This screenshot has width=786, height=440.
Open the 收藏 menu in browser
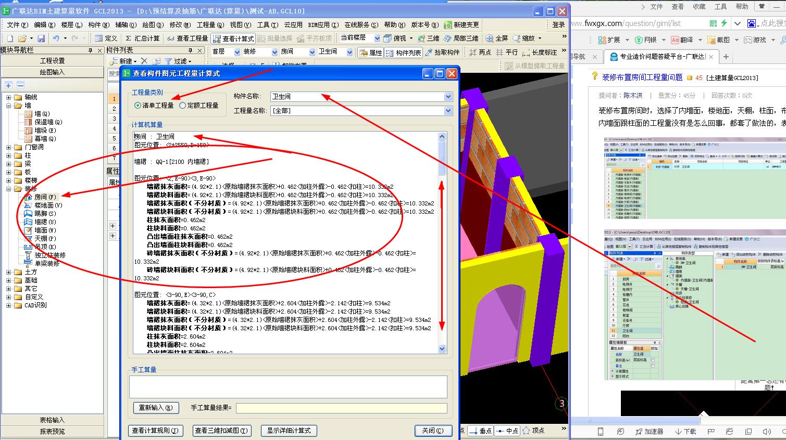pyautogui.click(x=699, y=7)
